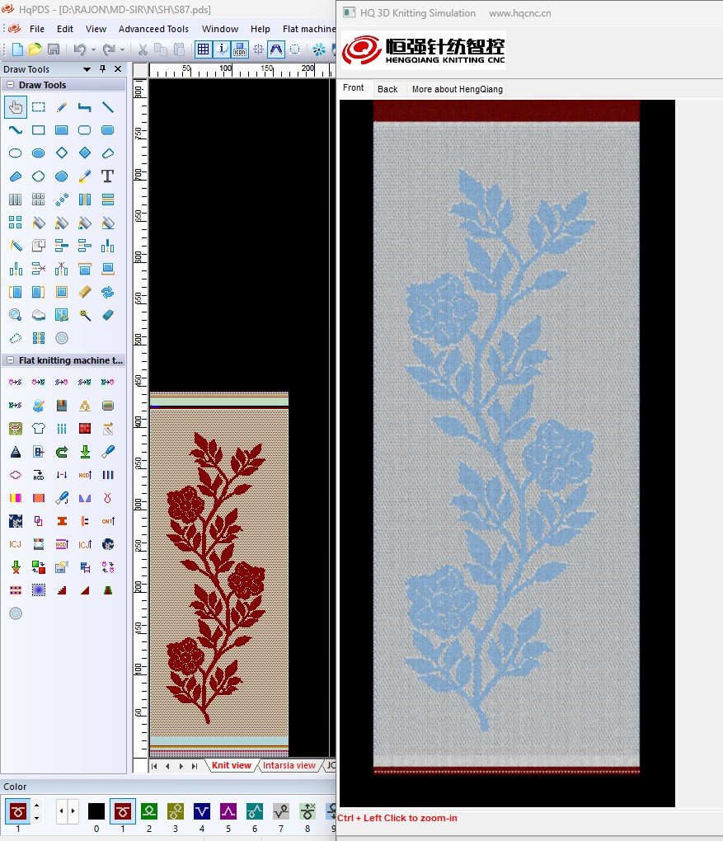Choose the filled ellipse tool

coord(38,153)
